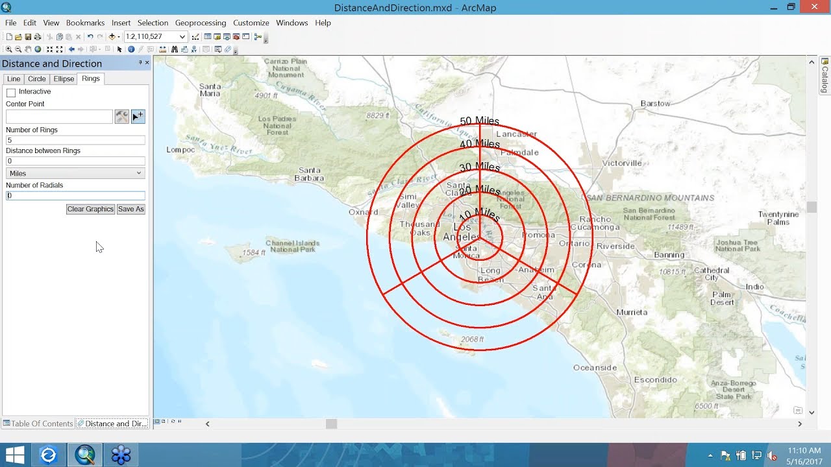The image size is (831, 467).
Task: Create a new map document
Action: click(9, 37)
